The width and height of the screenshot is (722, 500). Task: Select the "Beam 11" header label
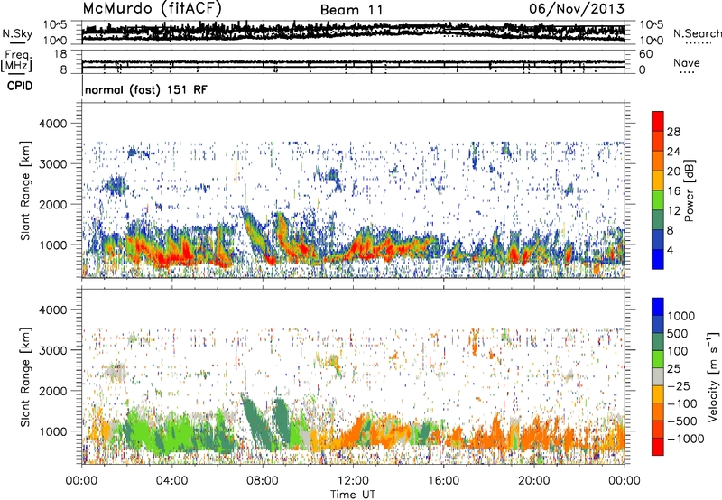352,10
